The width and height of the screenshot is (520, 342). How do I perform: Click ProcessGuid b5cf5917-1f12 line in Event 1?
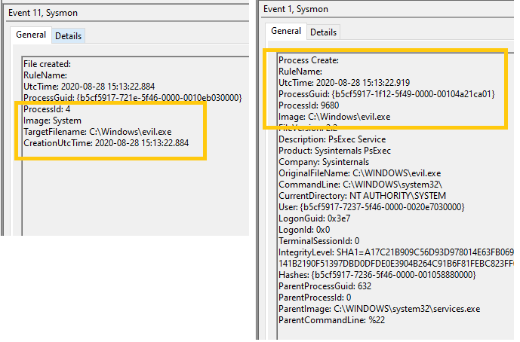386,94
